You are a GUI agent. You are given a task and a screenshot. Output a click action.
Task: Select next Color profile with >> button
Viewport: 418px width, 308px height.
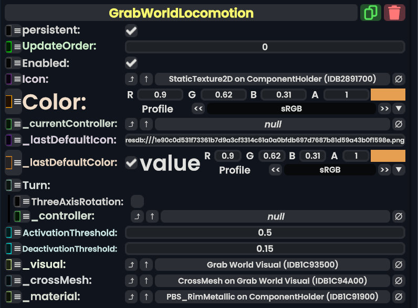coord(384,109)
